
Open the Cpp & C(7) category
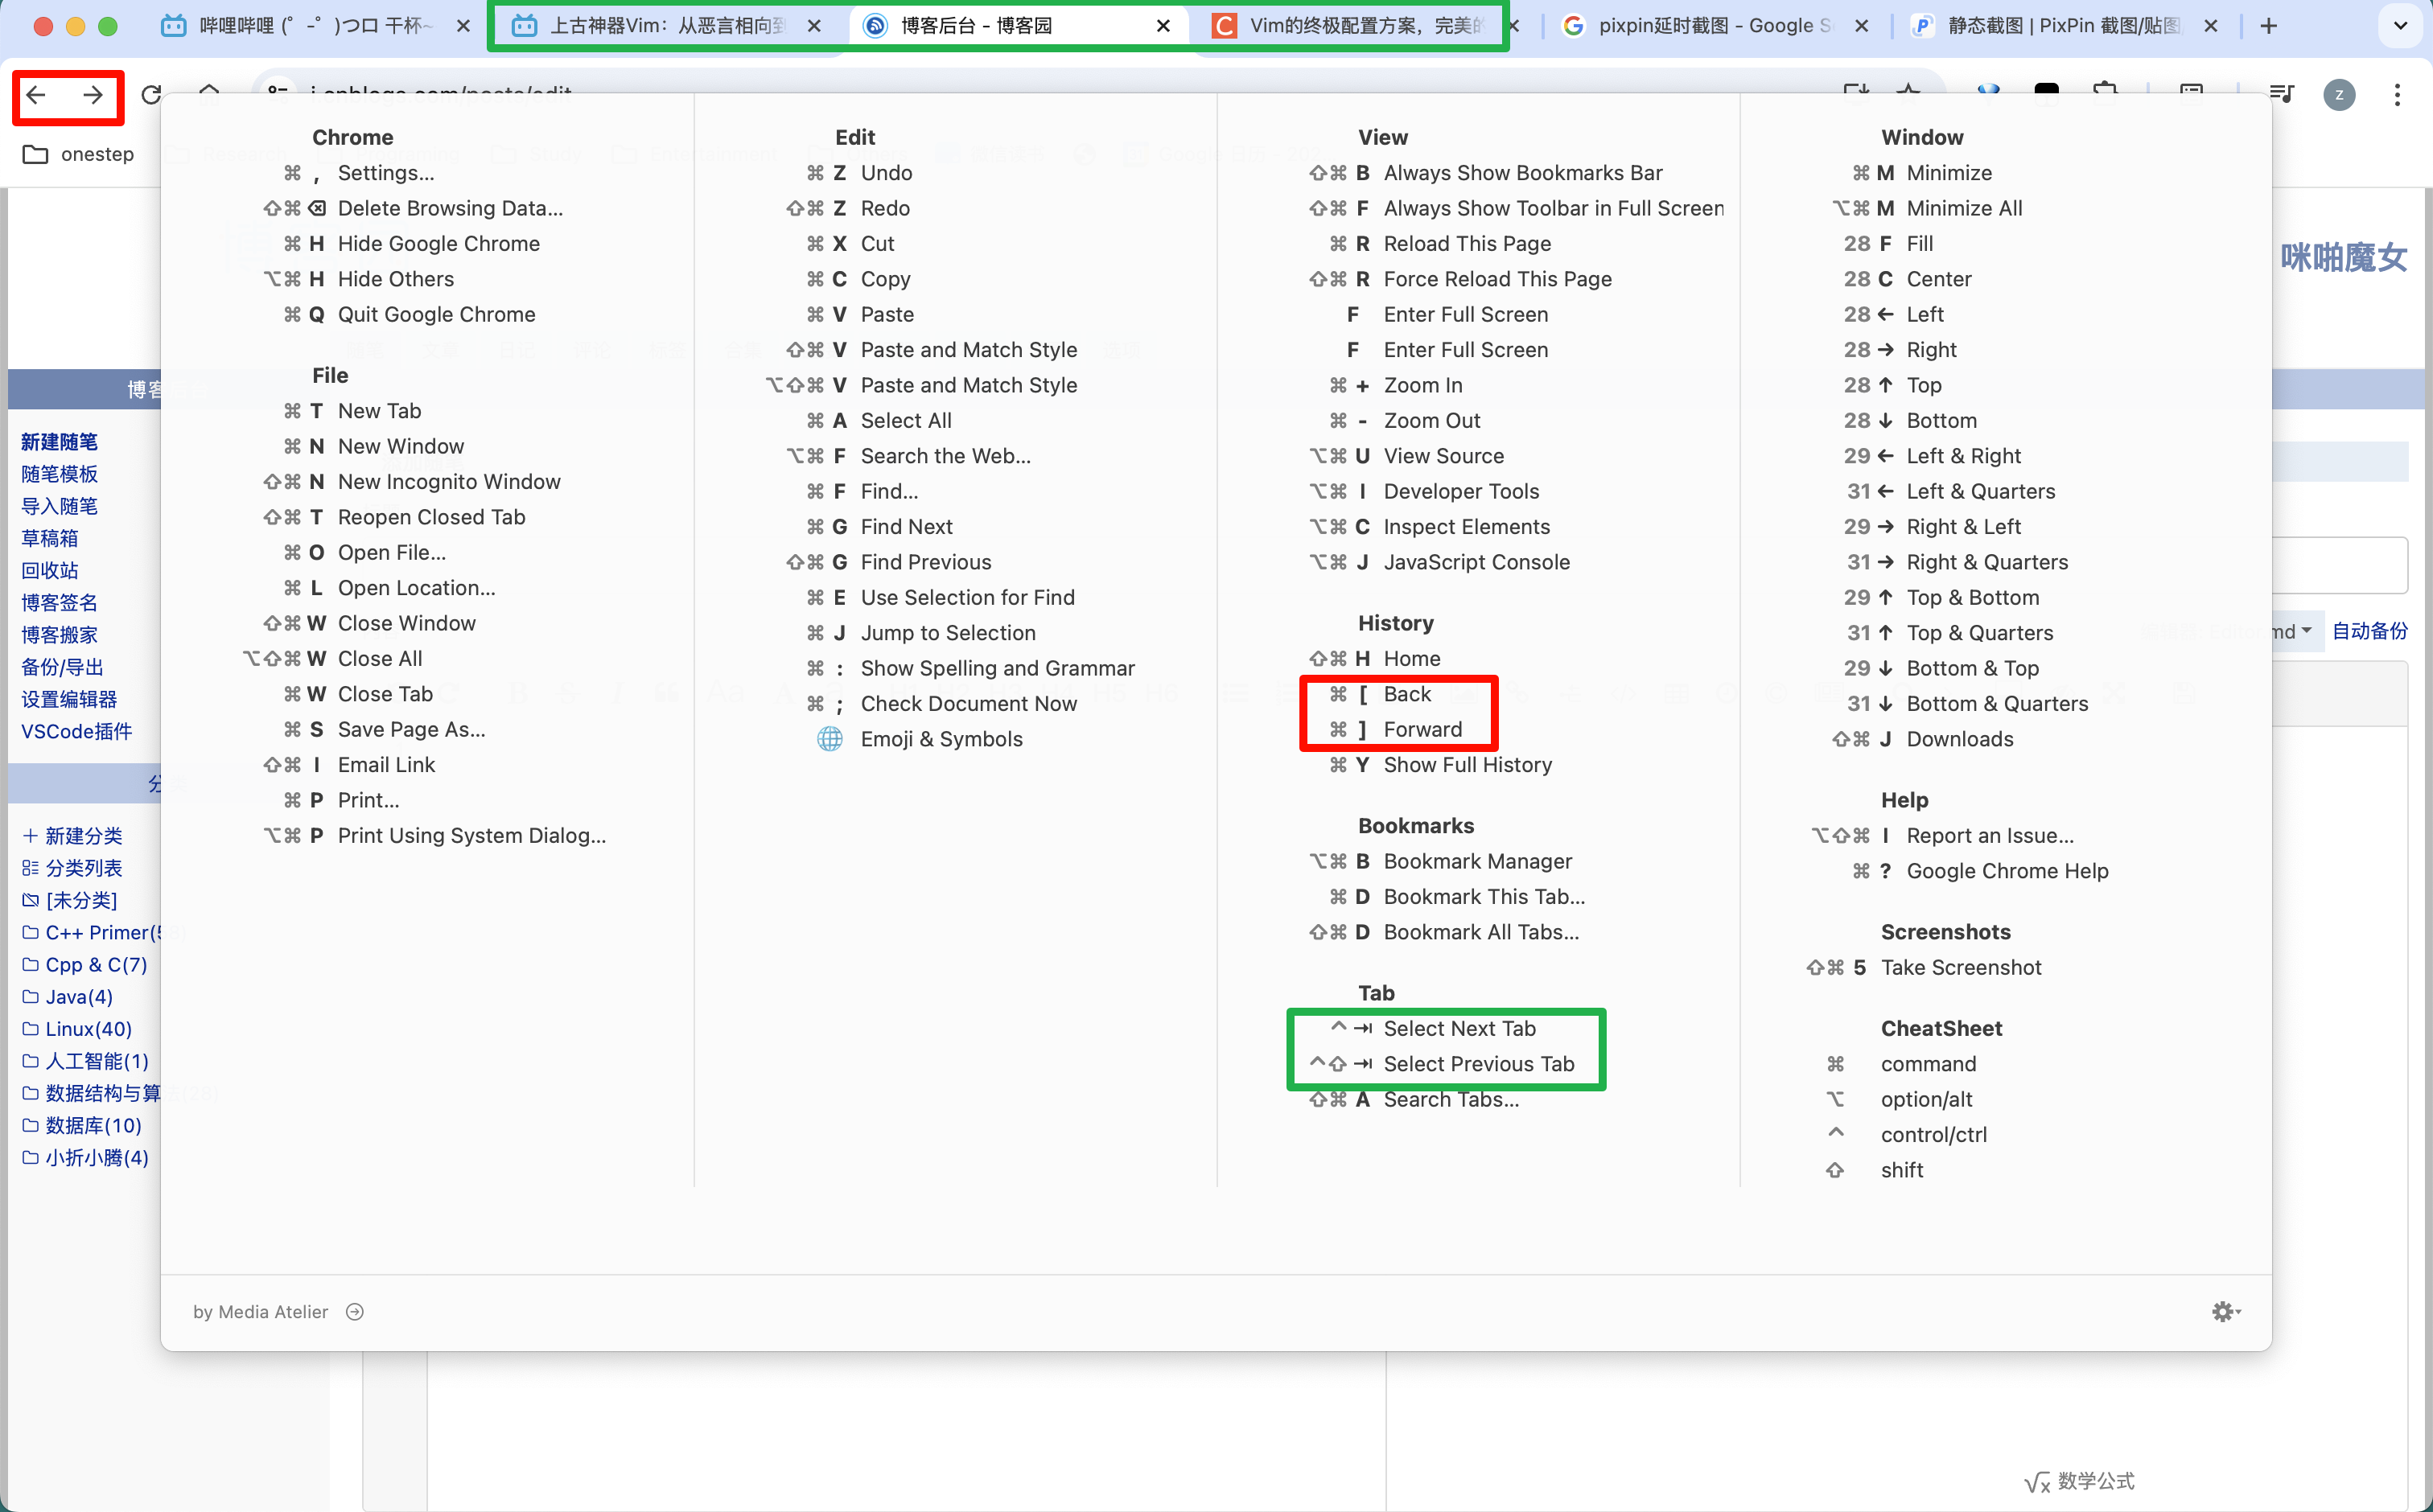pyautogui.click(x=96, y=965)
